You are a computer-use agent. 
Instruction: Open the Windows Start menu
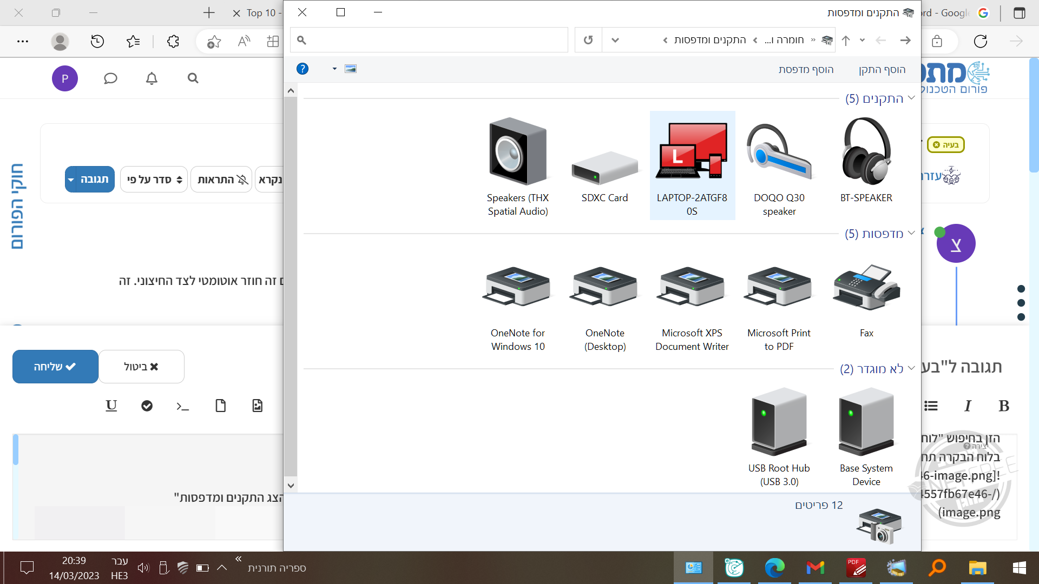coord(1020,568)
